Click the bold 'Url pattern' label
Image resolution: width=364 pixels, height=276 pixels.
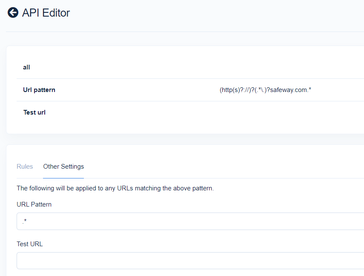pos(39,90)
